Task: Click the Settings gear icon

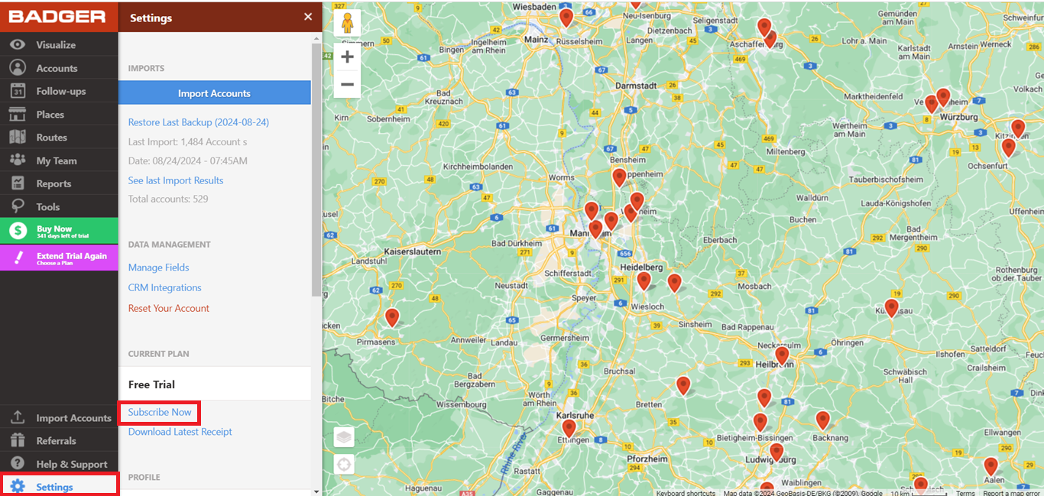Action: (18, 487)
